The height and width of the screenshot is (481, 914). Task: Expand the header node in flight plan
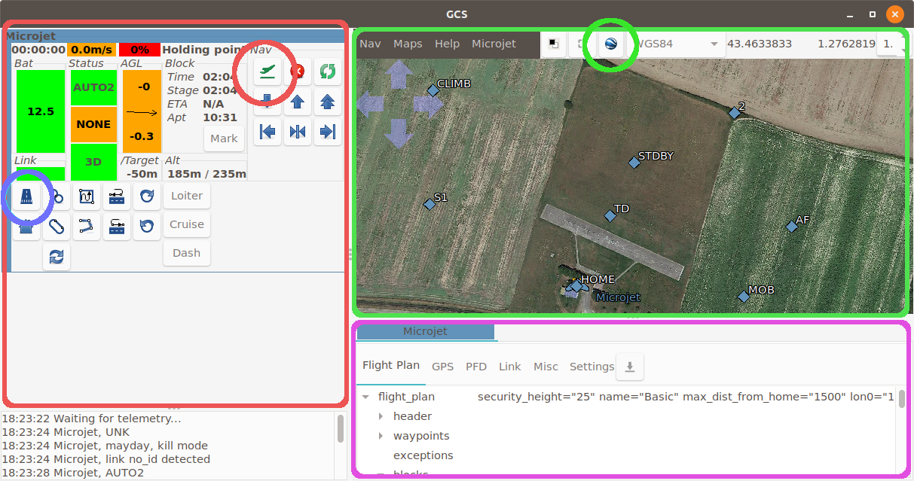tap(380, 416)
